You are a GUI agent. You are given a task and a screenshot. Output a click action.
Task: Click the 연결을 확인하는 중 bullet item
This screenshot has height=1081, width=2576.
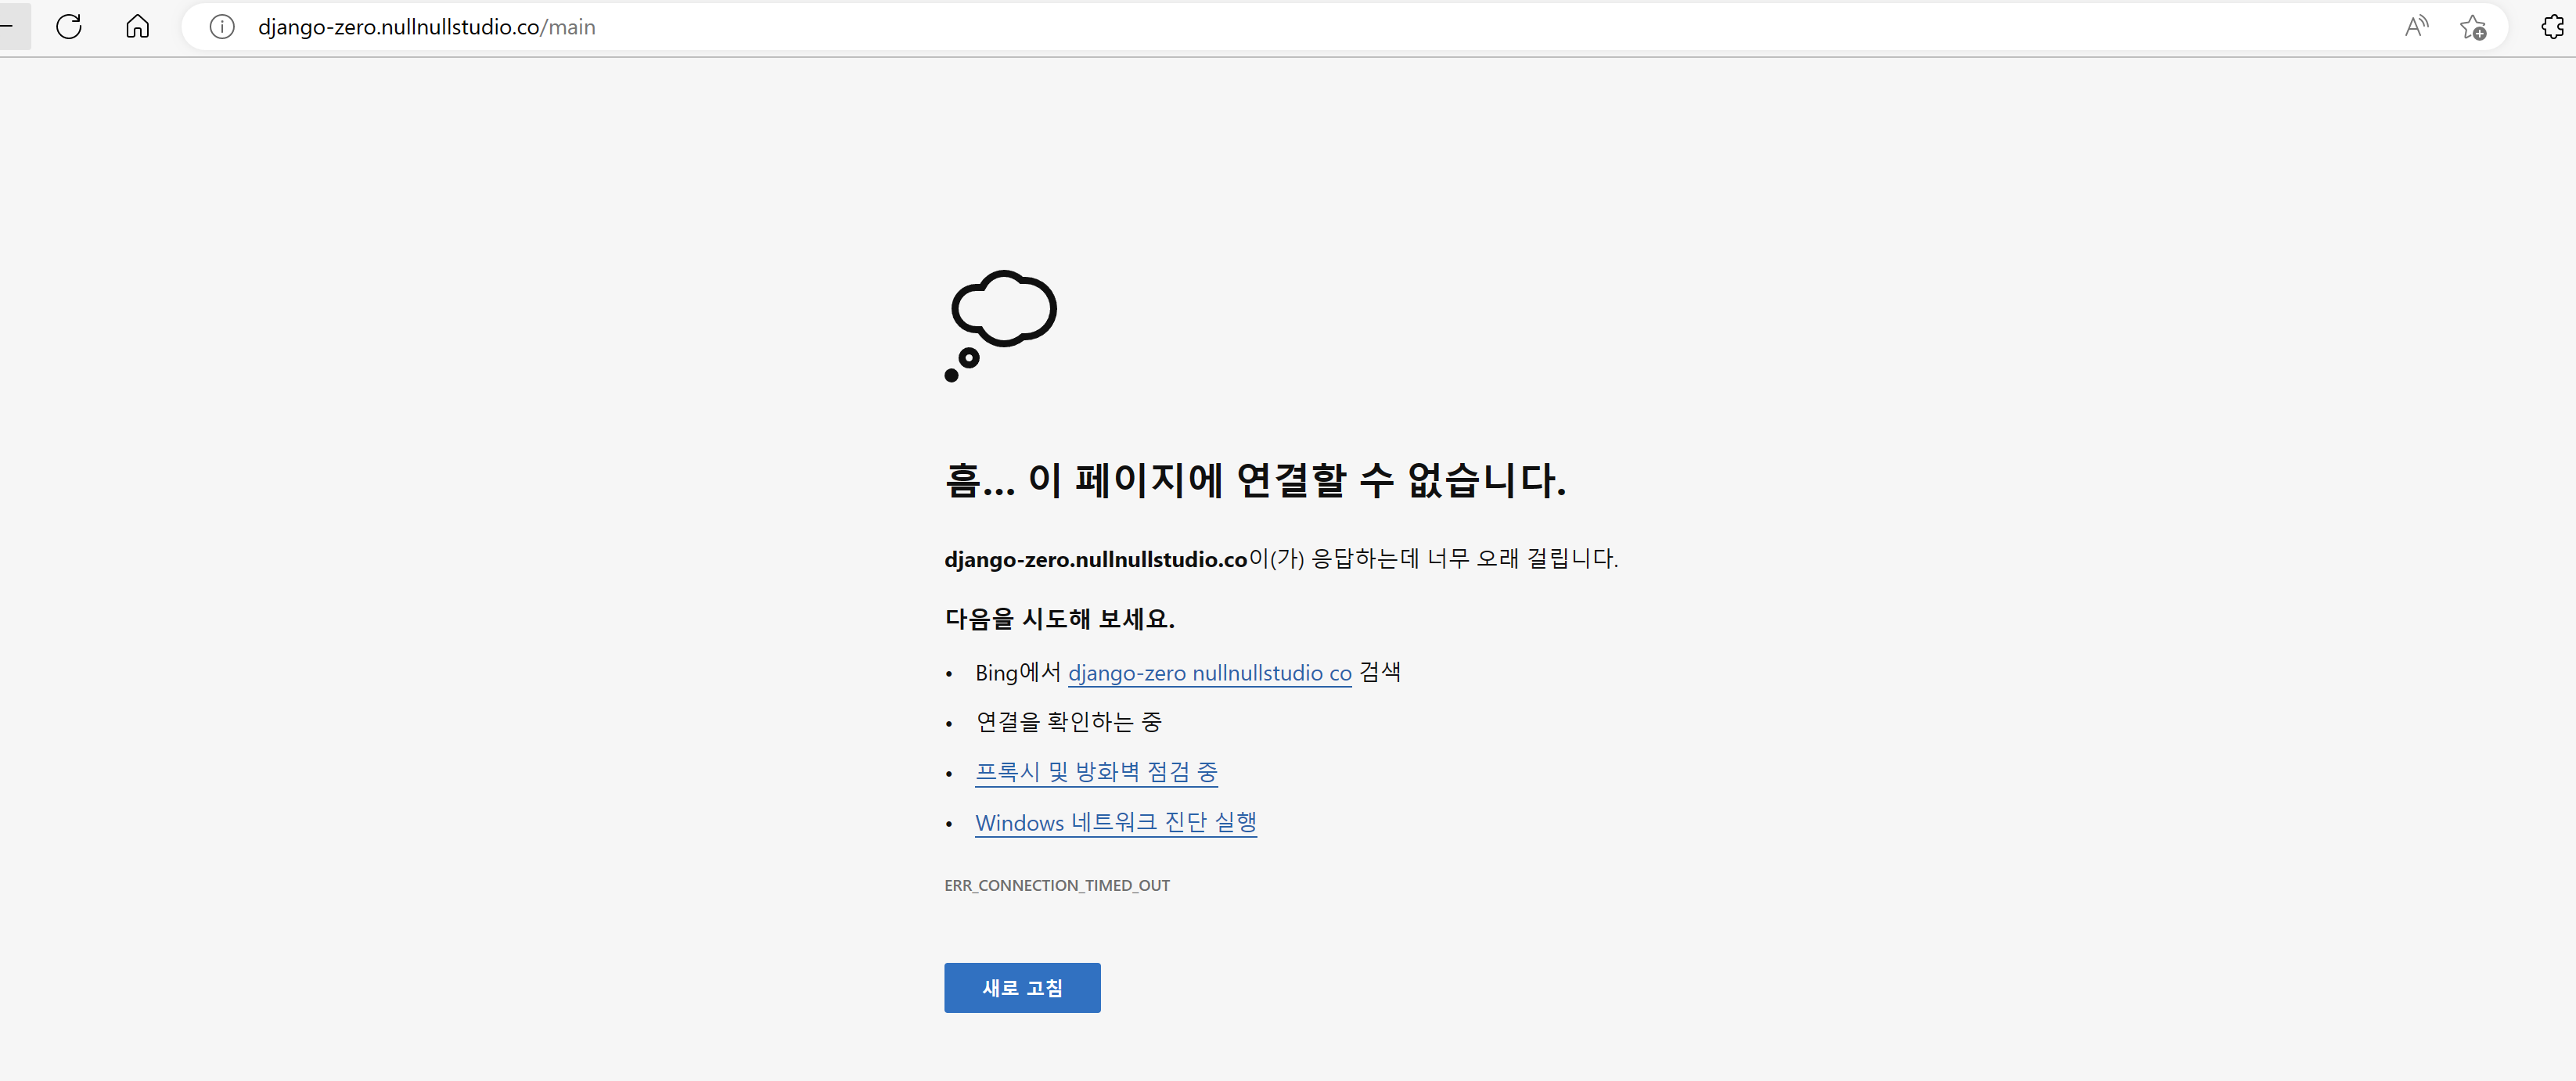(x=1068, y=722)
